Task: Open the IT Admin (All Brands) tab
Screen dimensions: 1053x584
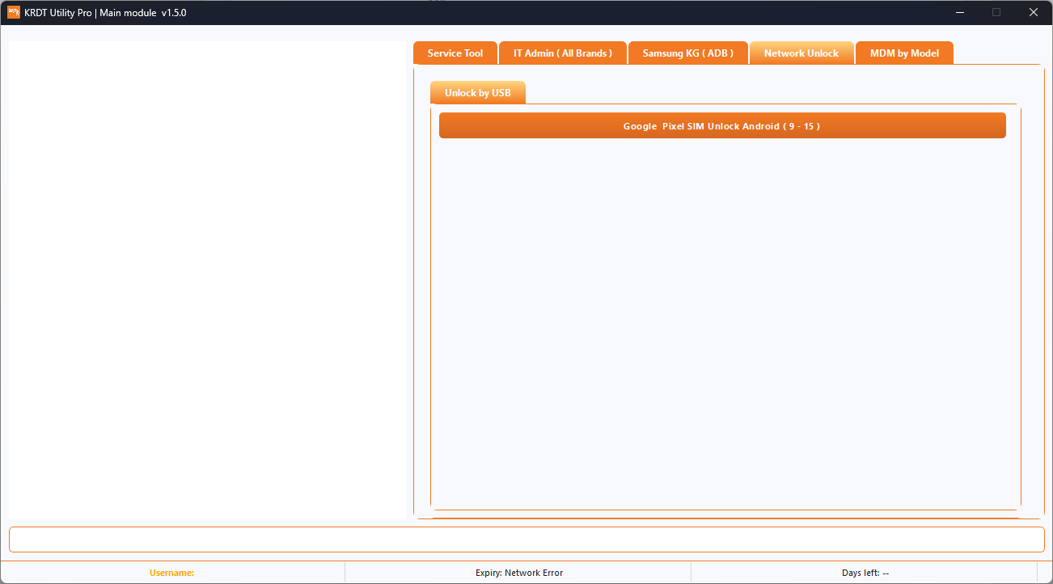Action: (562, 52)
